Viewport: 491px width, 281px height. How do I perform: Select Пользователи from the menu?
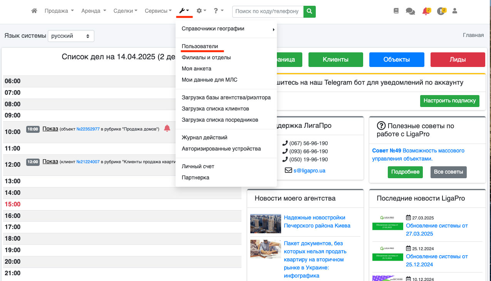200,46
